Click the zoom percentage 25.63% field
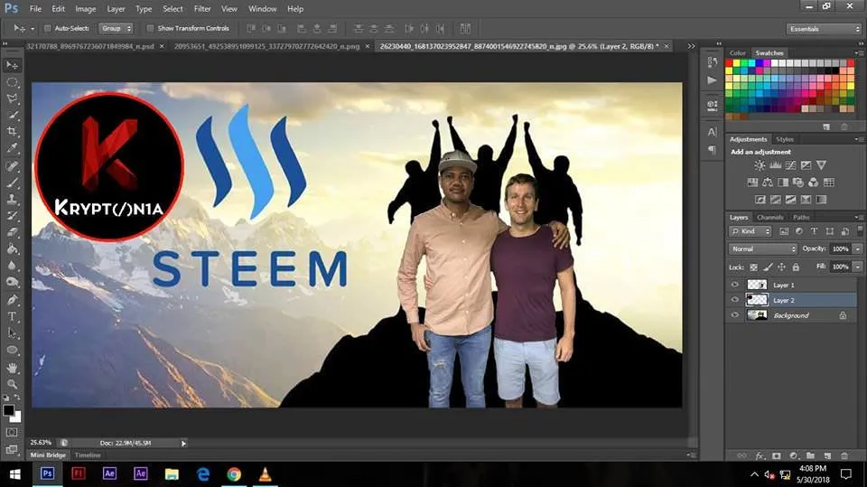867x487 pixels. (x=41, y=443)
